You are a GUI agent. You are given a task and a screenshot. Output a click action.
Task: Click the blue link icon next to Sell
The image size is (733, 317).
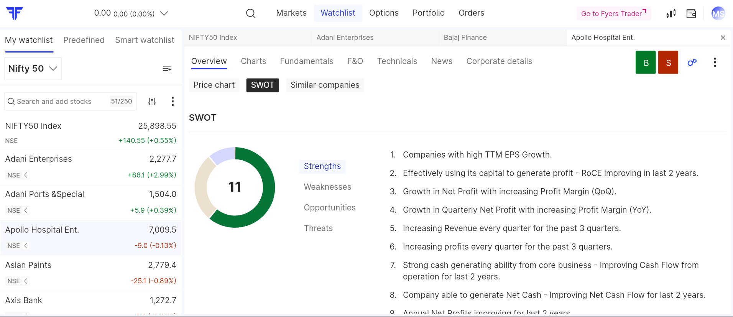coord(692,62)
